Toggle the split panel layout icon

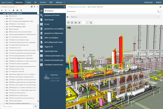pyautogui.click(x=31, y=7)
